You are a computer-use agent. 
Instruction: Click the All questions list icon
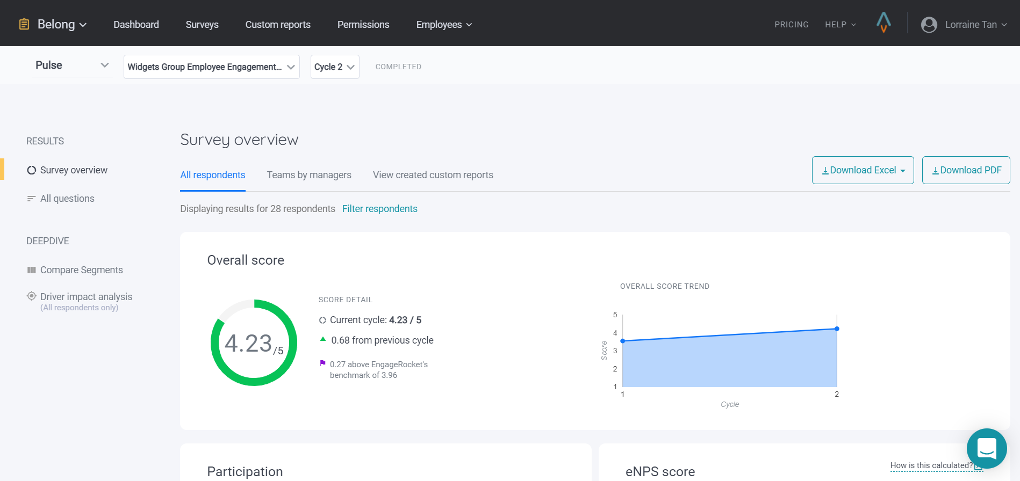pyautogui.click(x=32, y=199)
